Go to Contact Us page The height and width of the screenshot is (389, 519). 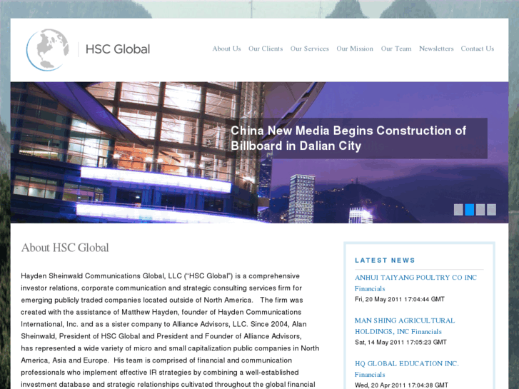(x=478, y=49)
